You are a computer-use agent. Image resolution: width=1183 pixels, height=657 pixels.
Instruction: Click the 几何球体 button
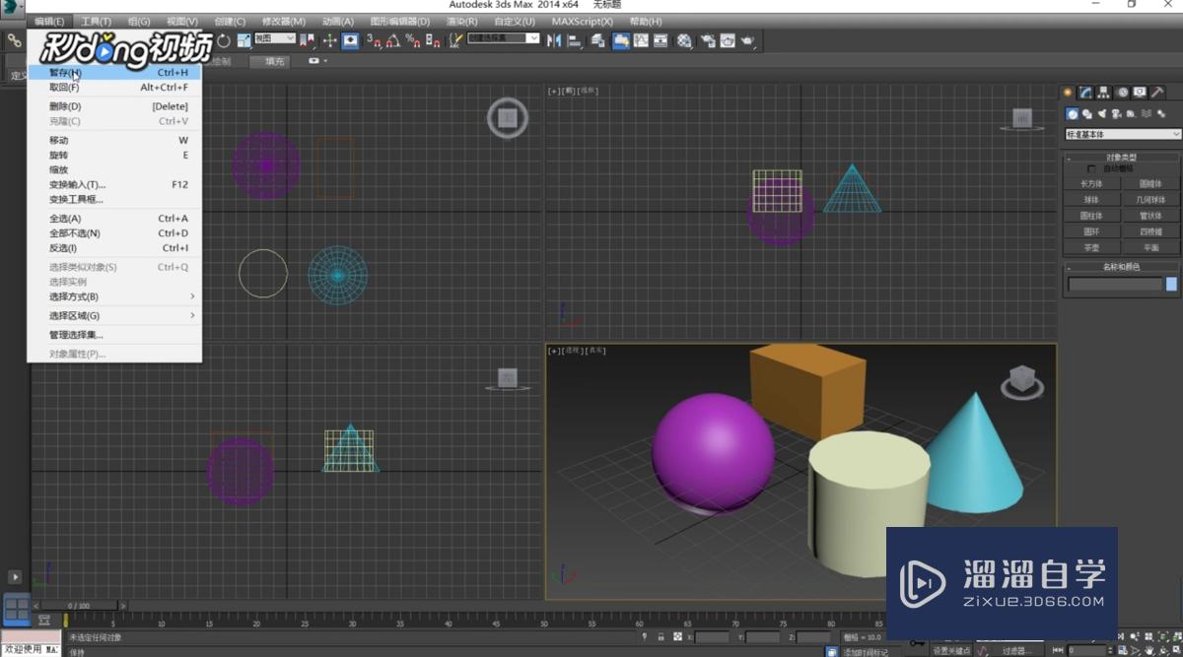1150,200
